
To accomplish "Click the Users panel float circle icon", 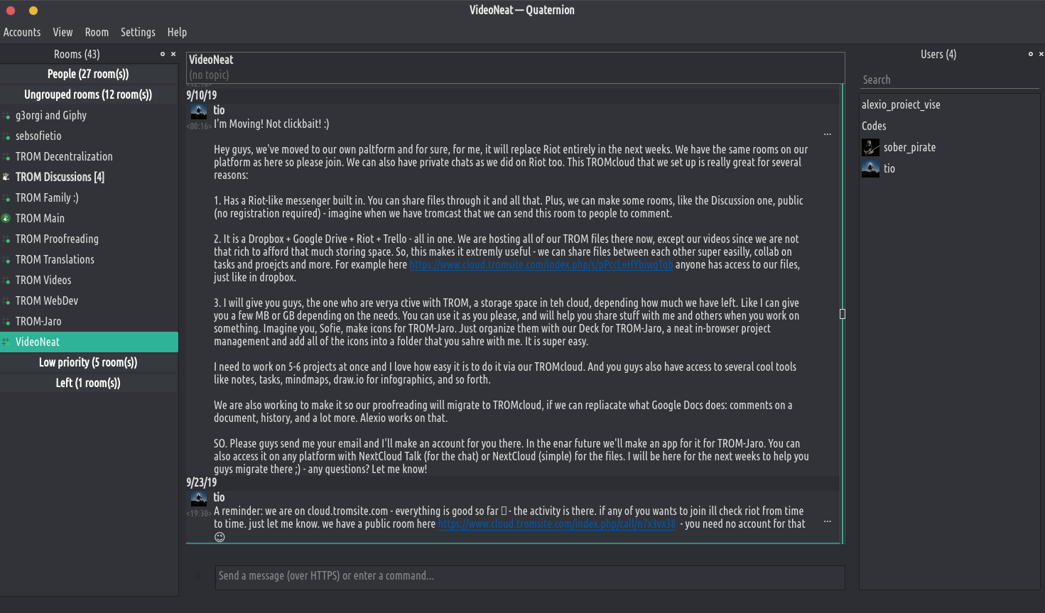I will (x=1031, y=54).
